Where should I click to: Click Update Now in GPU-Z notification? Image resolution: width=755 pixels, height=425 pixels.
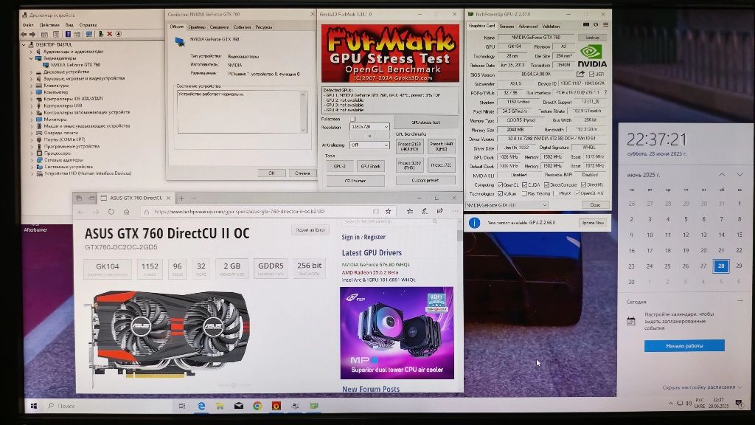(593, 223)
